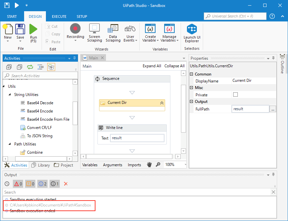Collapse the Current Dir activity
This screenshot has height=221, width=288.
162,103
